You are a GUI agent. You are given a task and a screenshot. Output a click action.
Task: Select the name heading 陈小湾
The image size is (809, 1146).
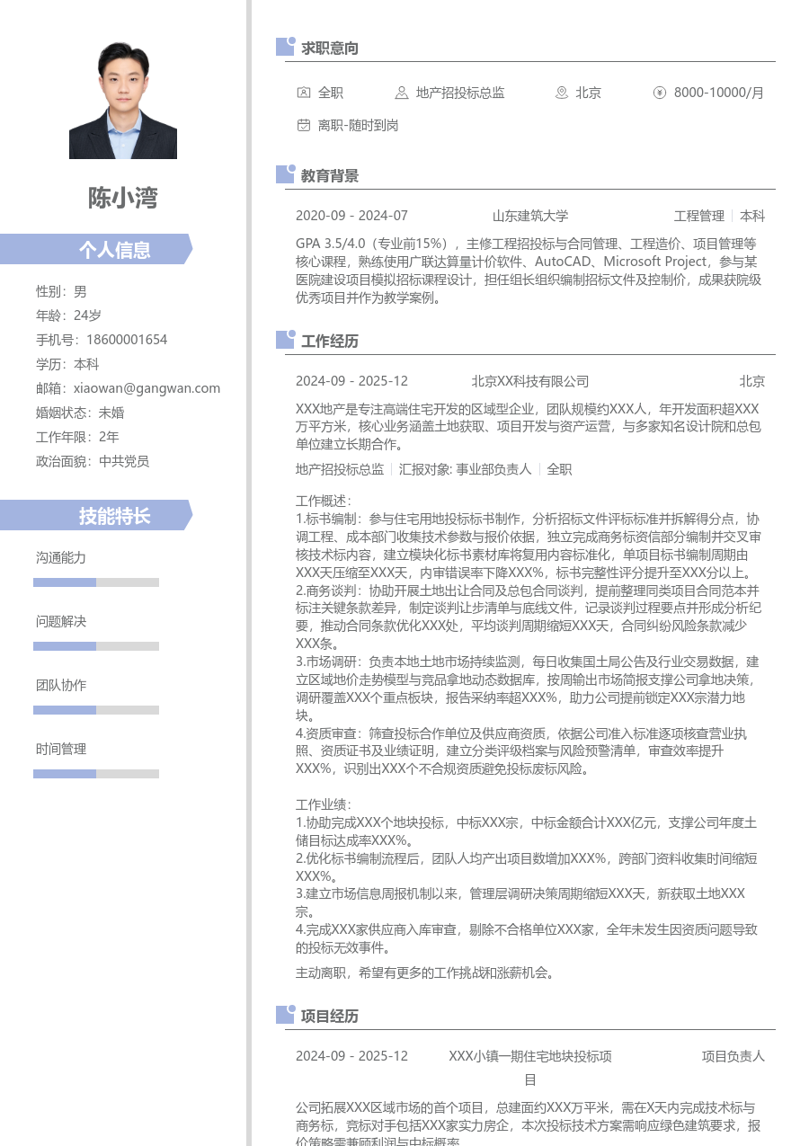[123, 198]
